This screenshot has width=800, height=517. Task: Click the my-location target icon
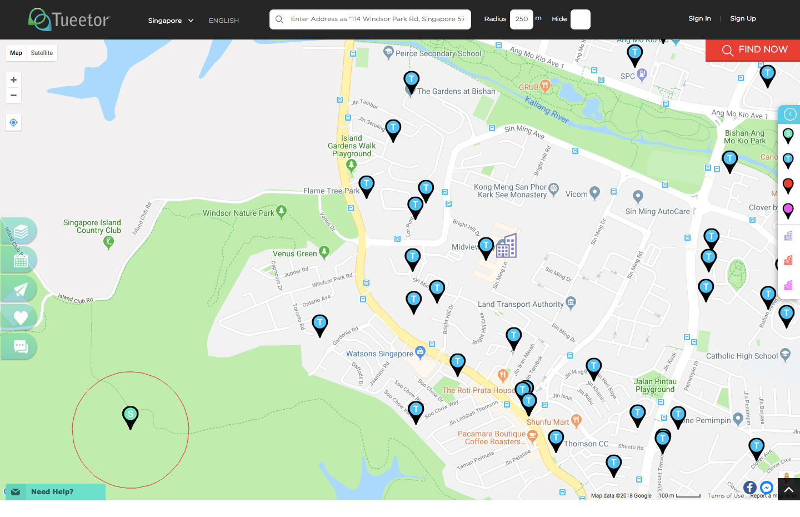tap(13, 122)
